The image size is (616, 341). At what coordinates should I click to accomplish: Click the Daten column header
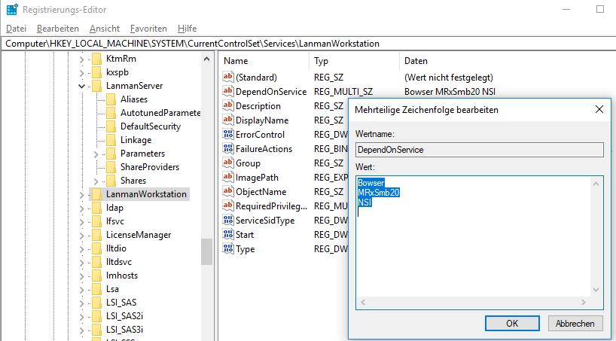416,61
